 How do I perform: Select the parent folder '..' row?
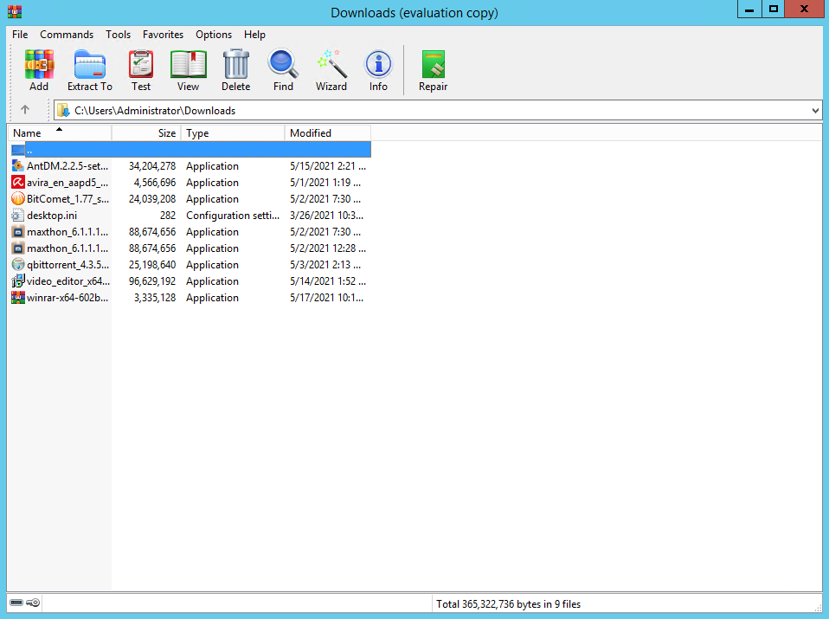190,150
